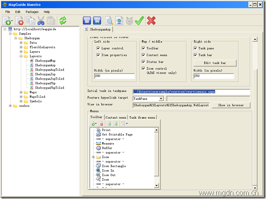The image size is (266, 199).
Task: Click the delete resource icon
Action: (x=19, y=20)
